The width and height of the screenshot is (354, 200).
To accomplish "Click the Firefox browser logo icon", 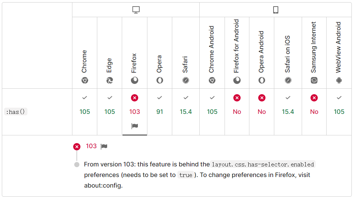I will (x=135, y=80).
